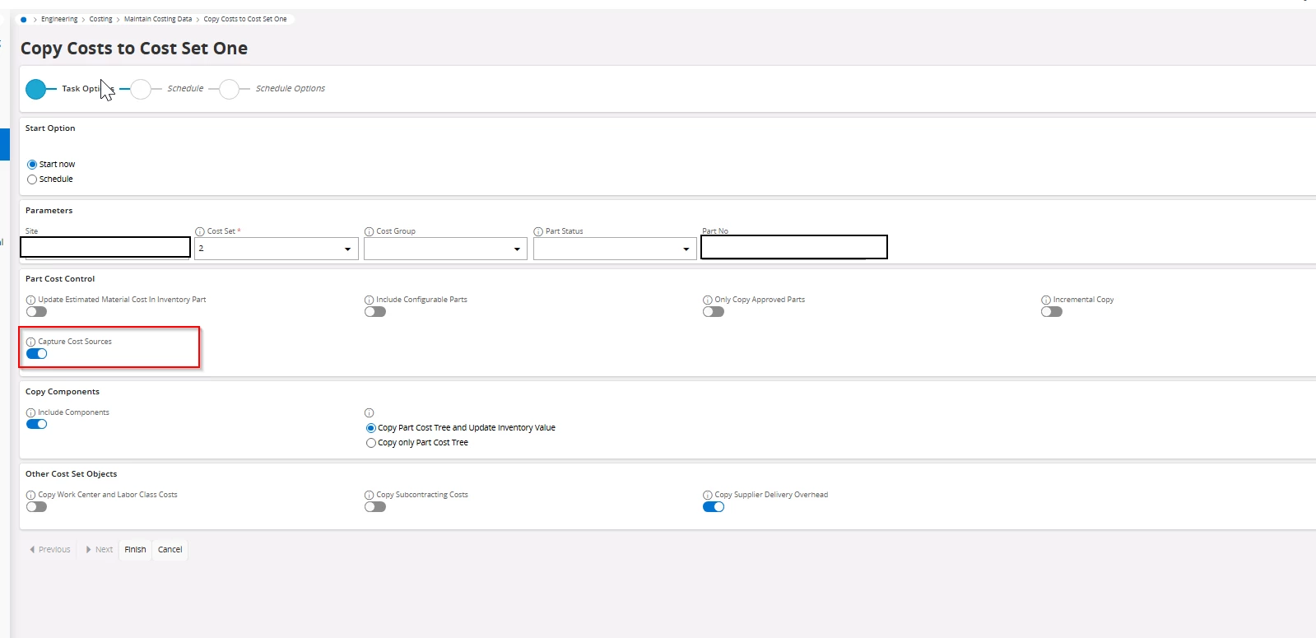The image size is (1316, 638).
Task: Click info icon for Include Configurable Parts
Action: (370, 300)
